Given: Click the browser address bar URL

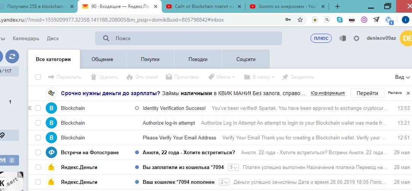Looking at the screenshot, I should coord(112,20).
